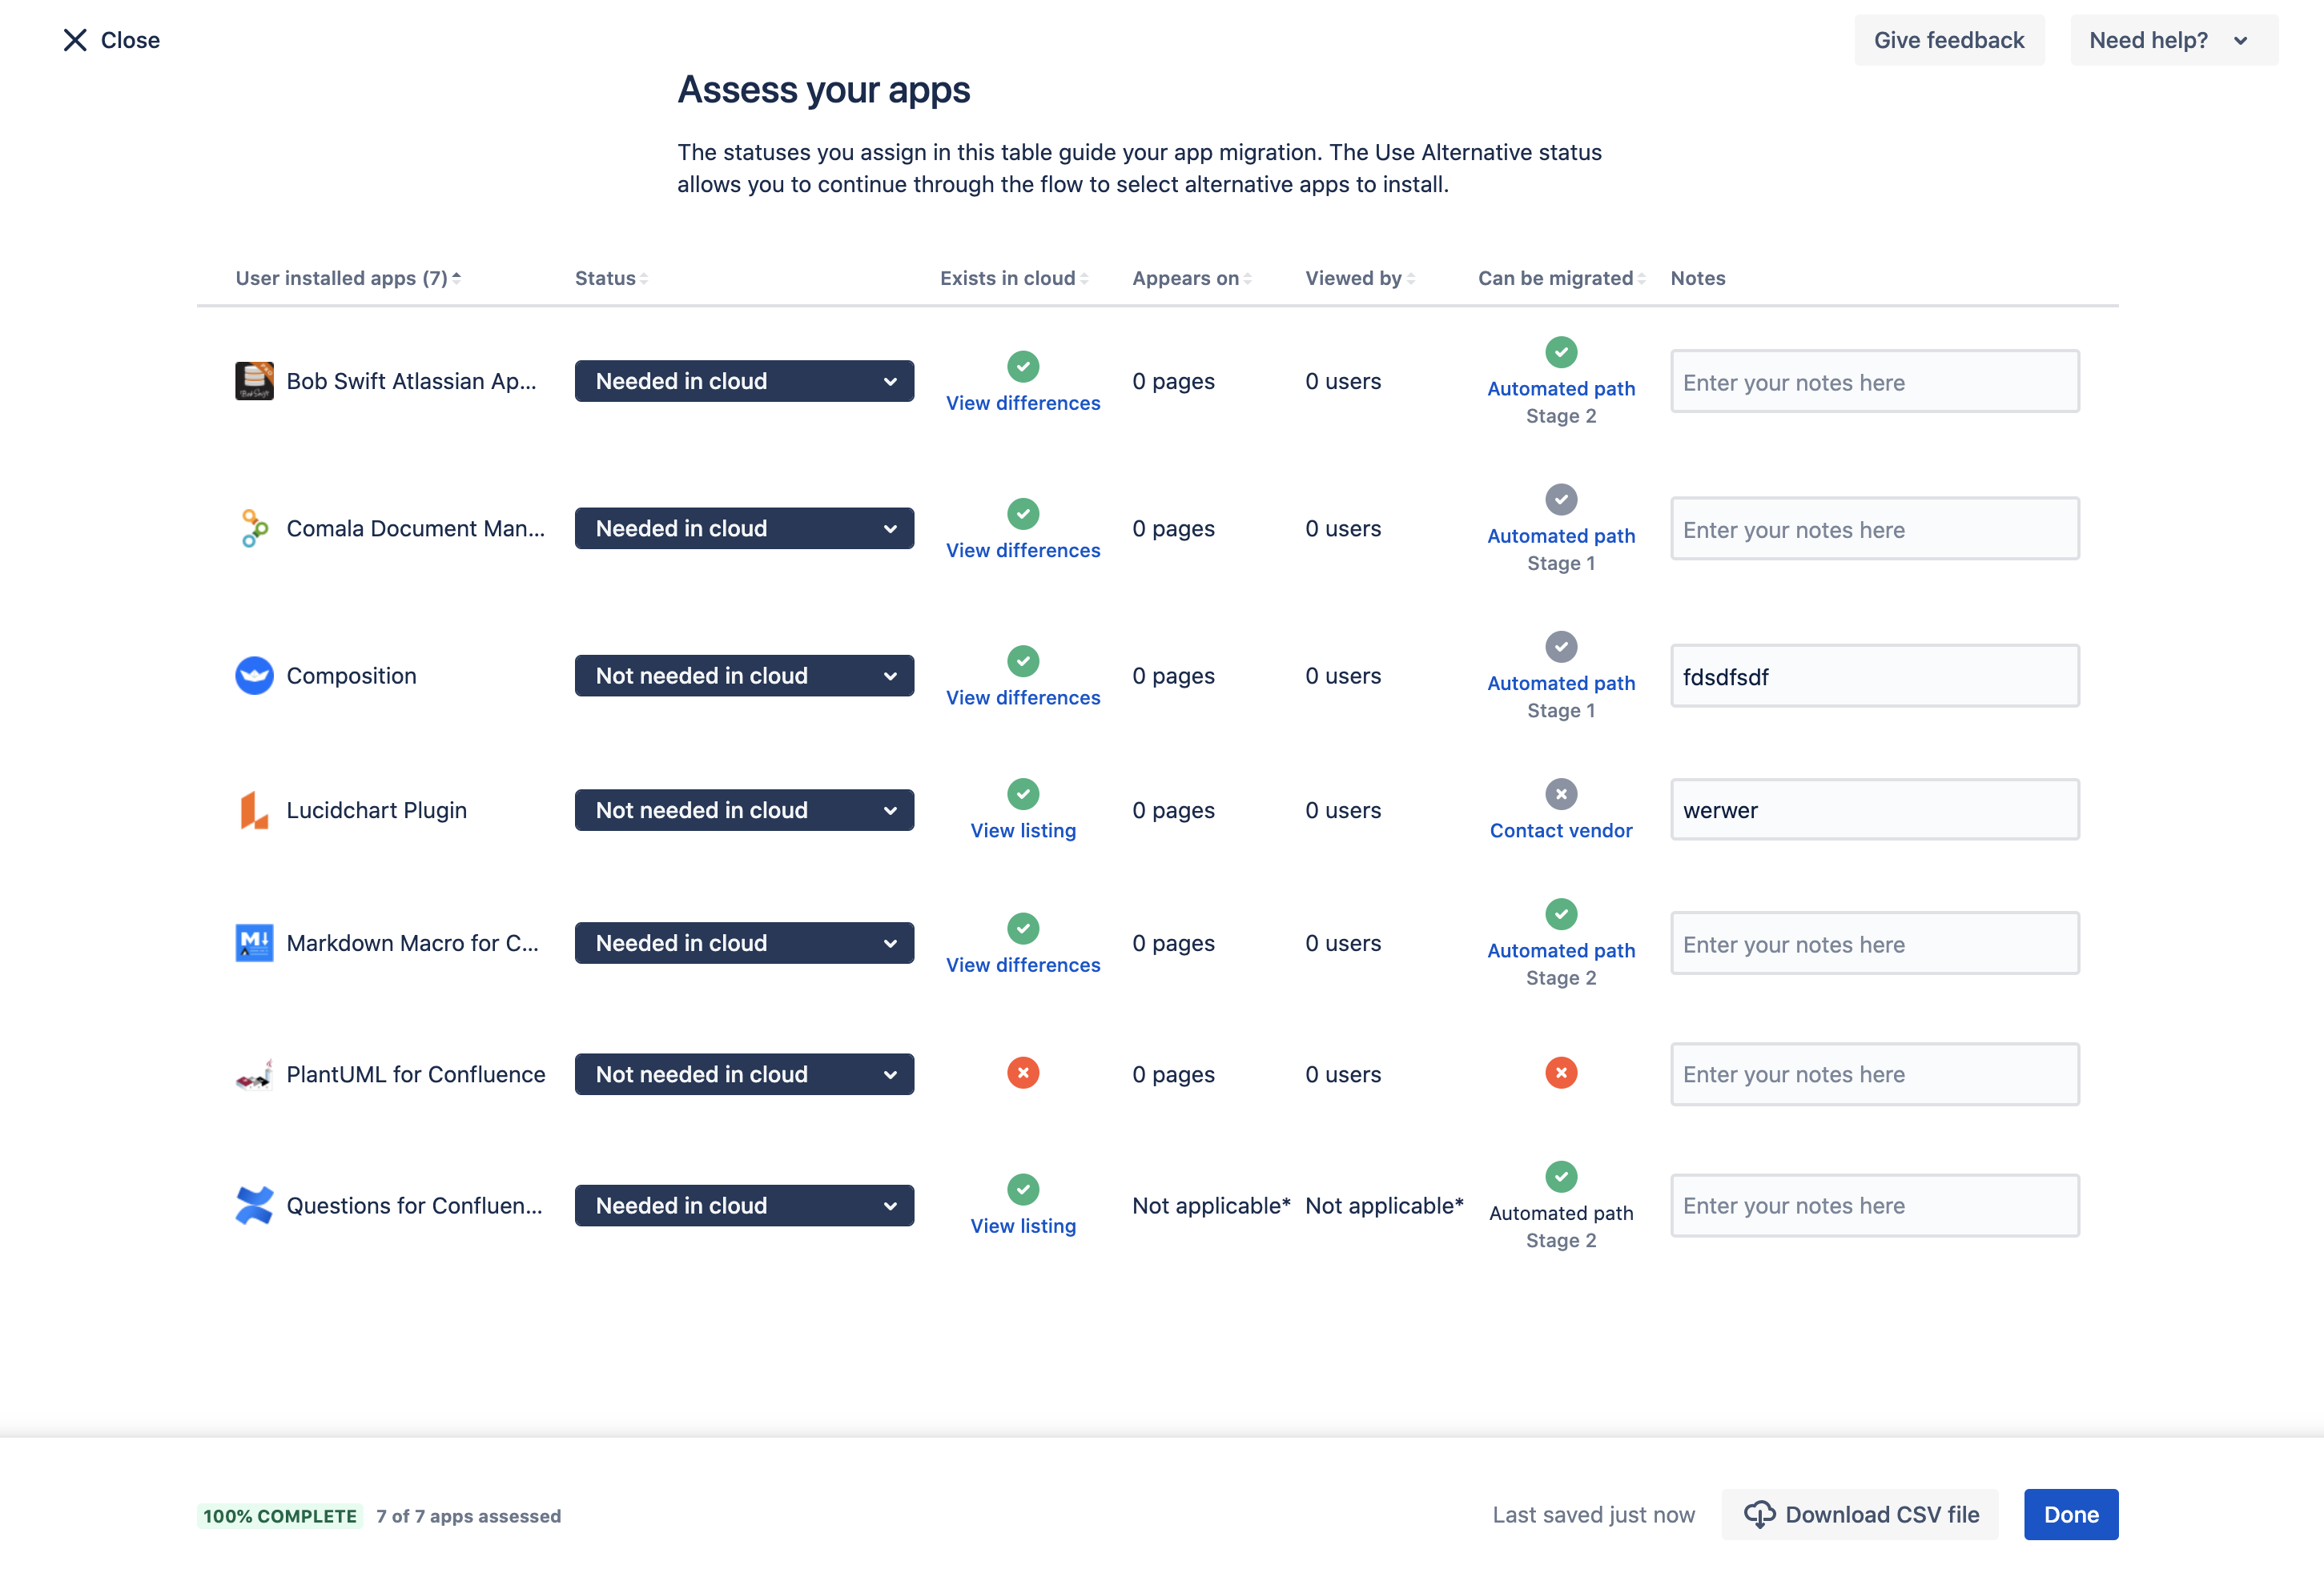The width and height of the screenshot is (2324, 1569).
Task: Click the Bob Swift Atlassian app icon
Action: tap(254, 381)
